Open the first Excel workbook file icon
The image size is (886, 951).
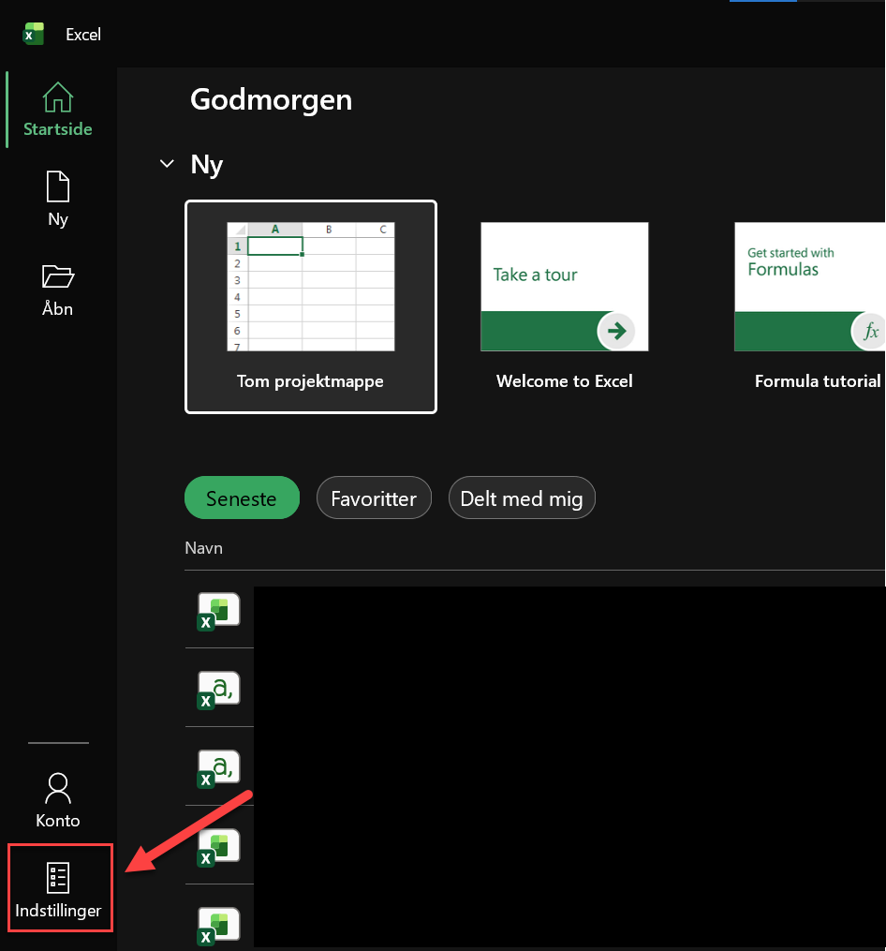(x=218, y=611)
